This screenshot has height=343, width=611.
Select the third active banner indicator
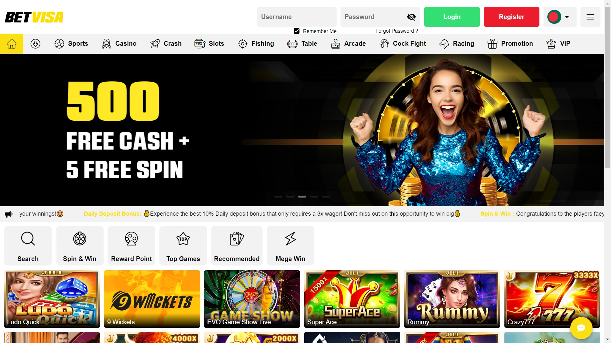point(302,197)
